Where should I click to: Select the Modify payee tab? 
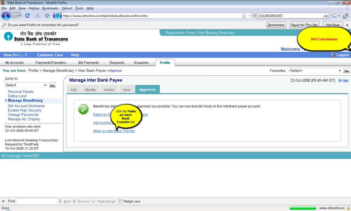click(x=90, y=90)
